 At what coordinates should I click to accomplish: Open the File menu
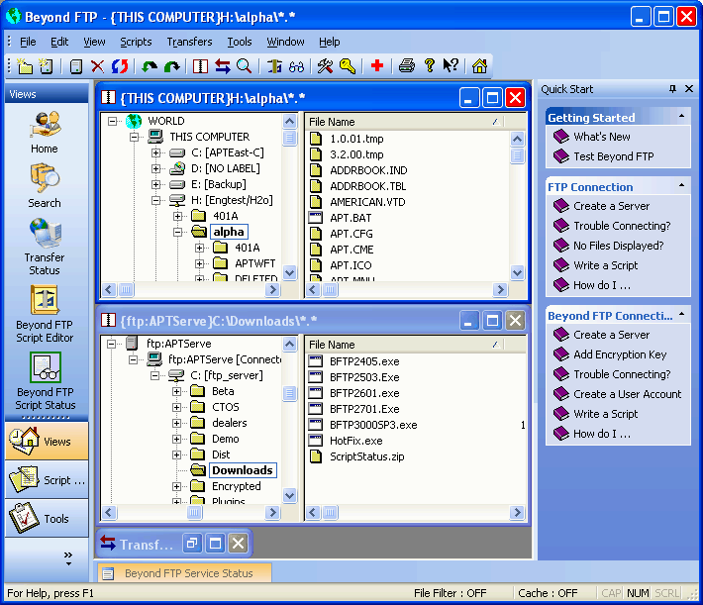(28, 42)
